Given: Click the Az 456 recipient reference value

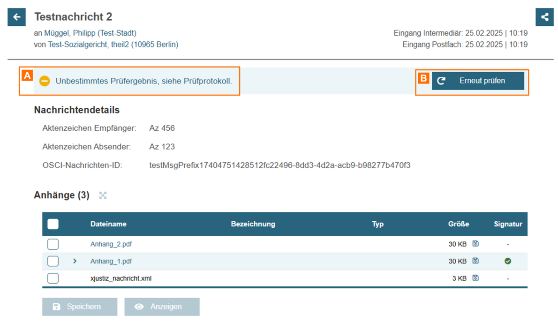Looking at the screenshot, I should pos(162,128).
